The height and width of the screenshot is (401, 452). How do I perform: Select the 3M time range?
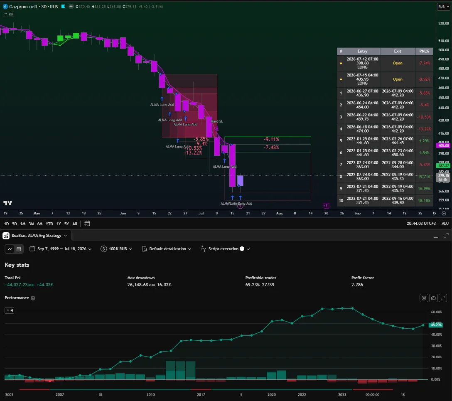click(x=31, y=224)
